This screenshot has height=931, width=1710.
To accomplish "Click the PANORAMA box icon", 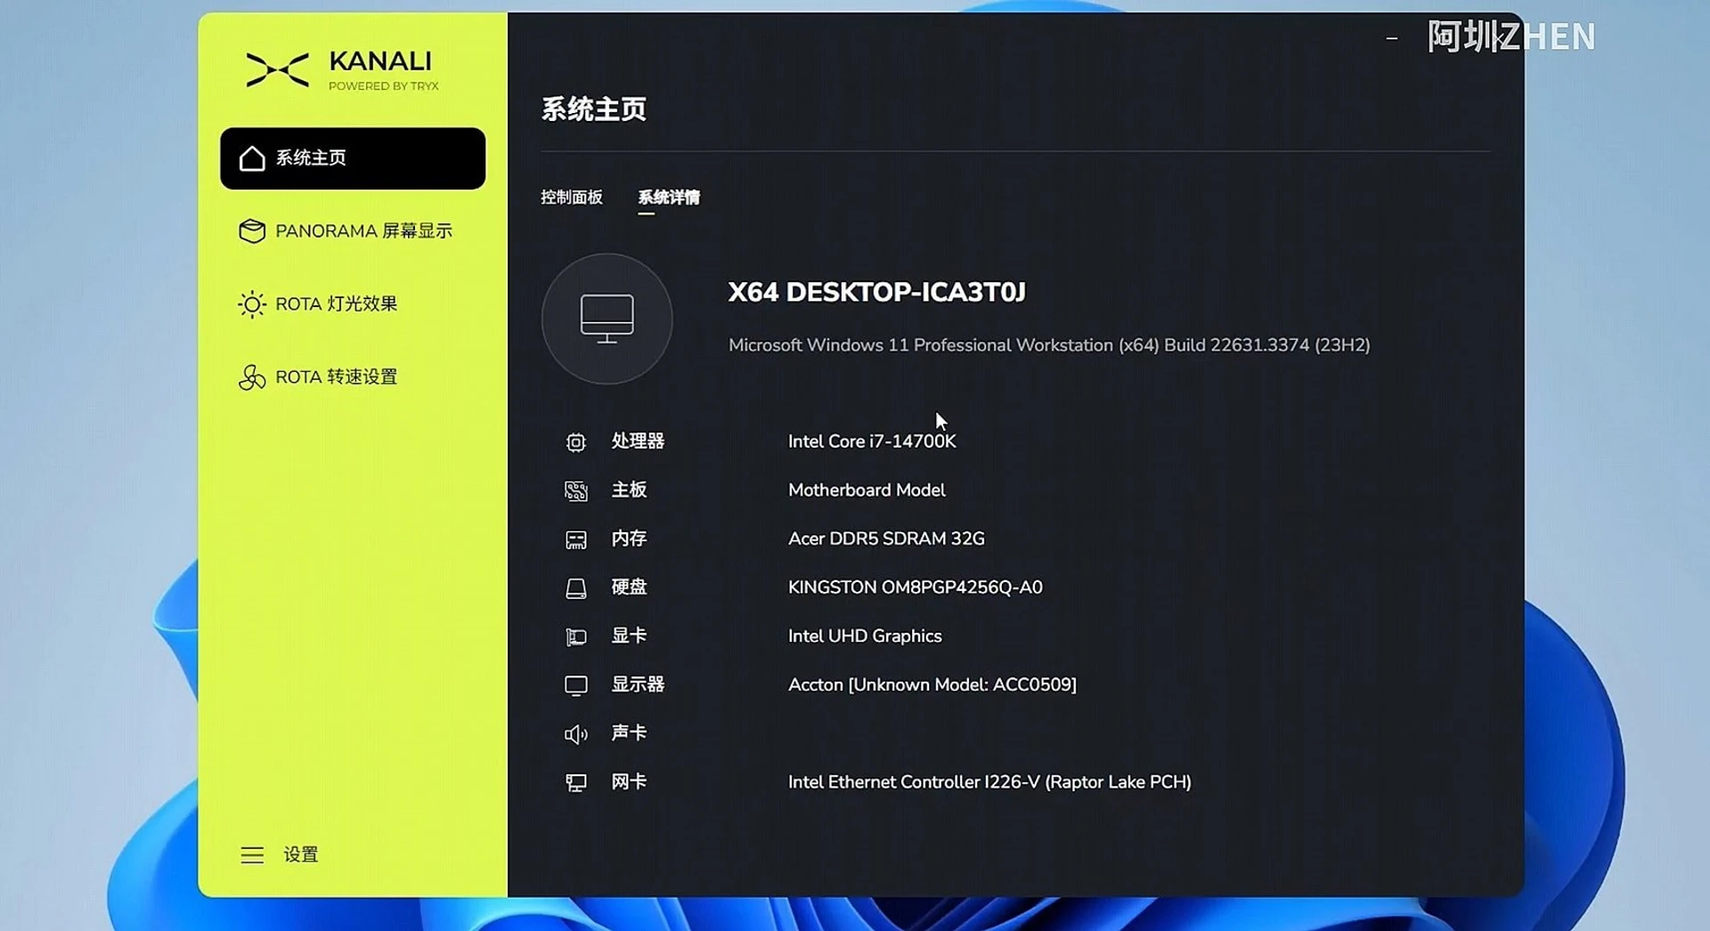I will 252,231.
